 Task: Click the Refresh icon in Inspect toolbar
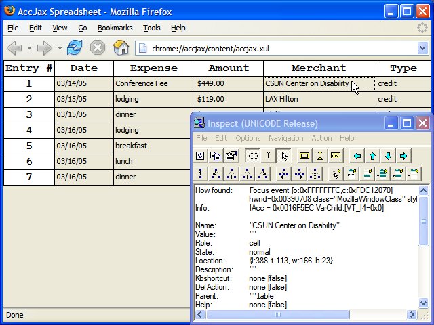click(x=201, y=156)
